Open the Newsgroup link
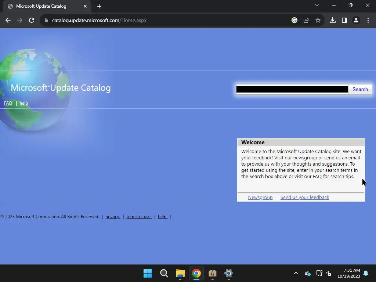The width and height of the screenshot is (376, 282). [x=260, y=197]
